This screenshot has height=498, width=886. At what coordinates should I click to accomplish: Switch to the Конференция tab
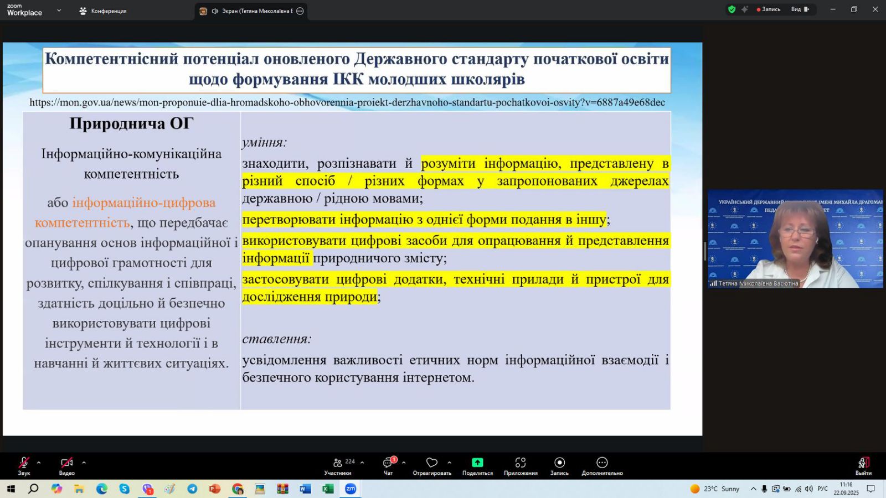tap(103, 11)
